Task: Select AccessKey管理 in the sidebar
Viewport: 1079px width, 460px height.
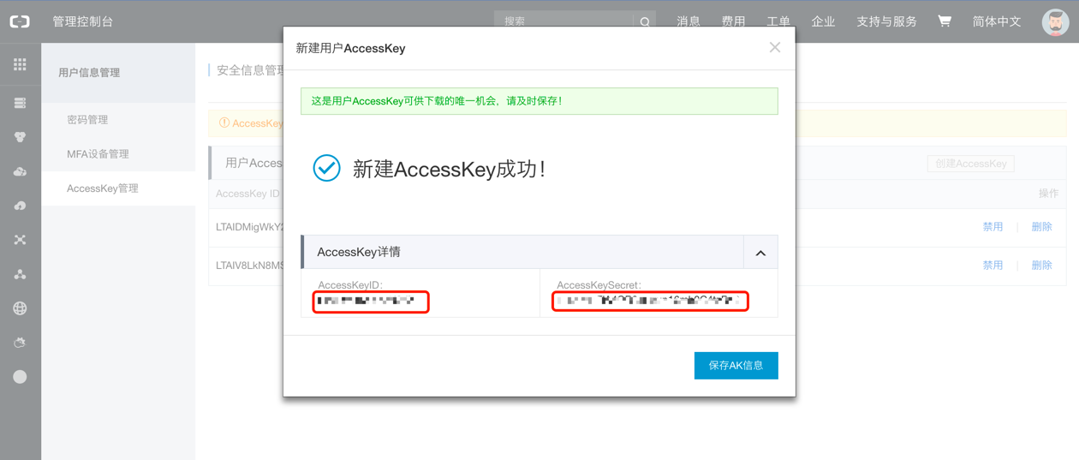Action: [x=103, y=188]
